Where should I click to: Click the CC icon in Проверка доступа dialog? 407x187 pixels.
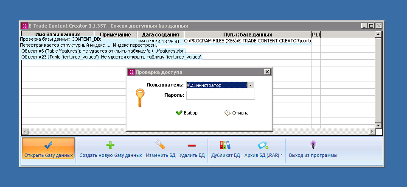[x=132, y=72]
